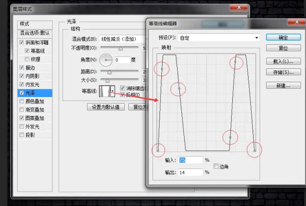Select the bottom-right curve point in the mapping grid

pos(255,150)
